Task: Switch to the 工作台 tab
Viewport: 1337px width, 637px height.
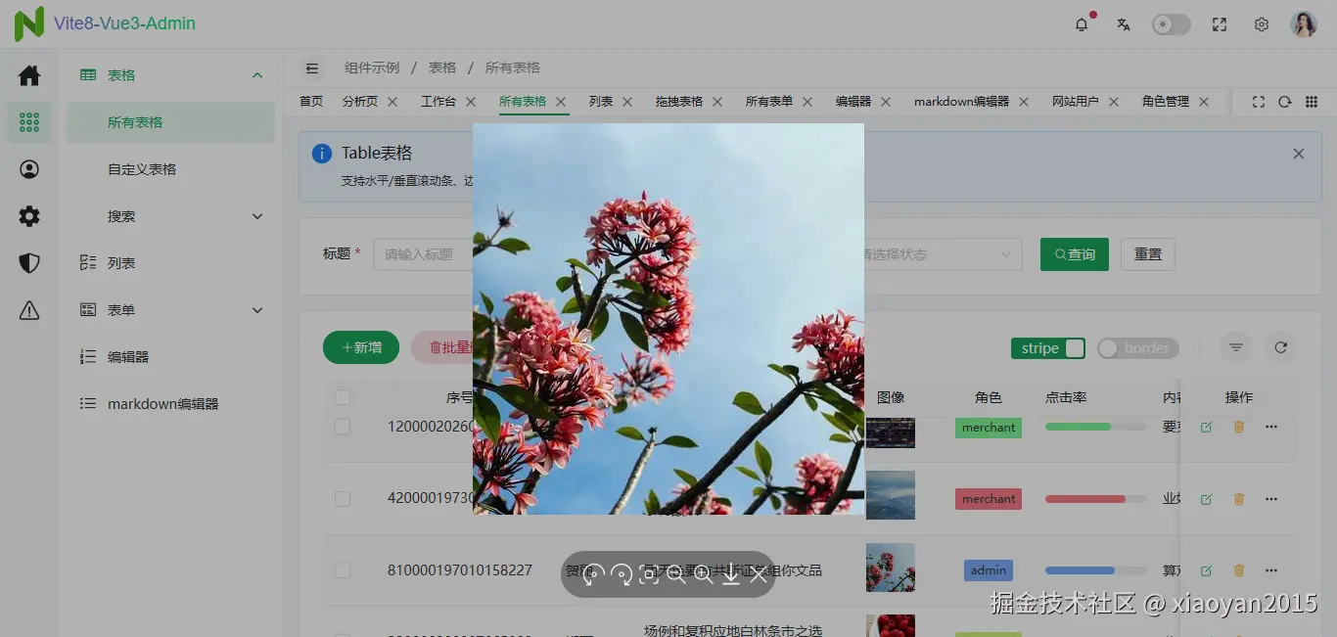Action: click(x=438, y=102)
